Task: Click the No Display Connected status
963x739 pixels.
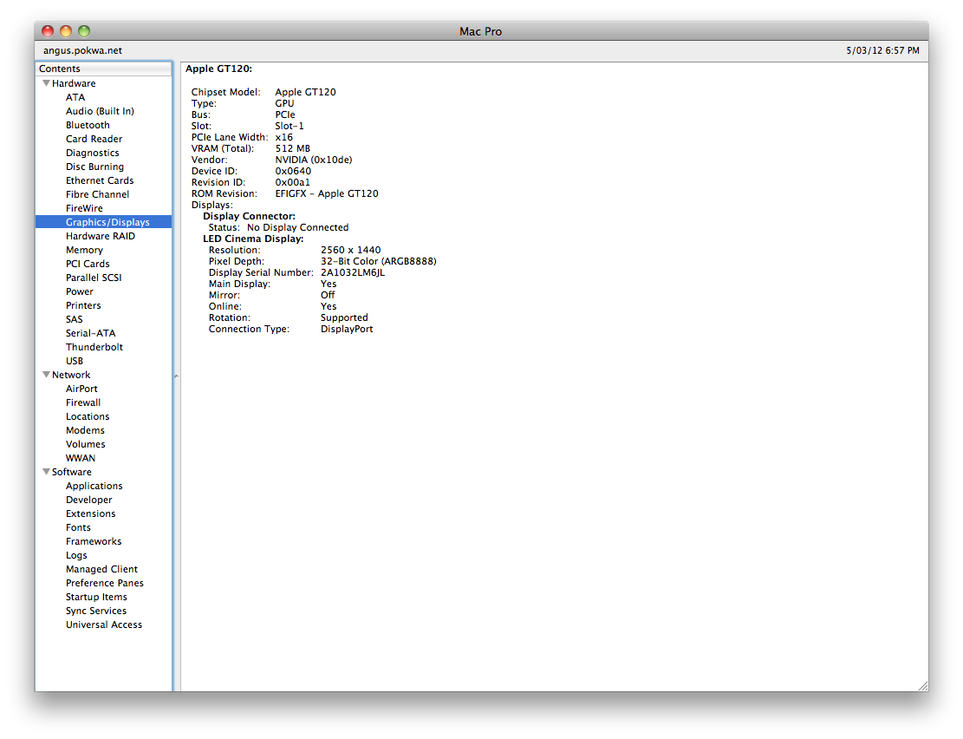Action: click(x=298, y=227)
